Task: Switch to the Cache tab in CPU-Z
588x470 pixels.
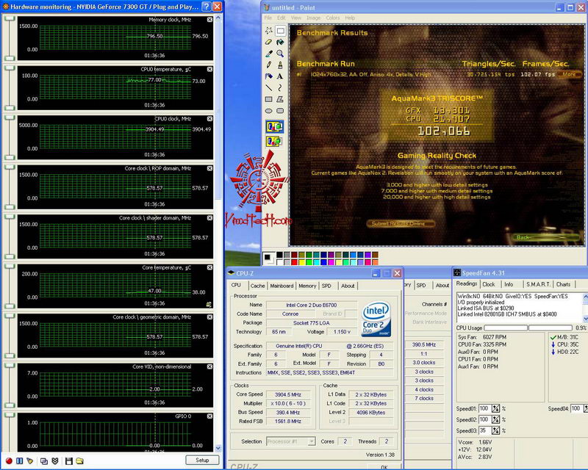Action: click(257, 286)
